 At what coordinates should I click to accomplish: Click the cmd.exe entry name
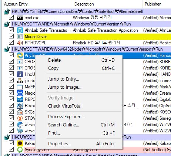pos(32,18)
